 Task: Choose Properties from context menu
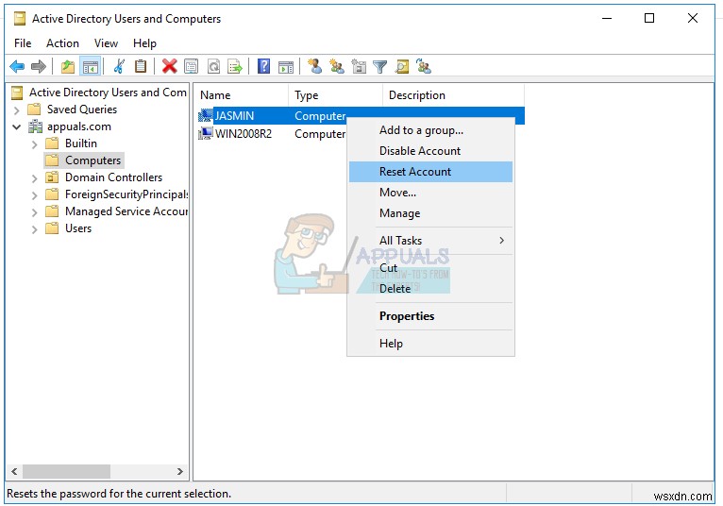tap(430, 316)
